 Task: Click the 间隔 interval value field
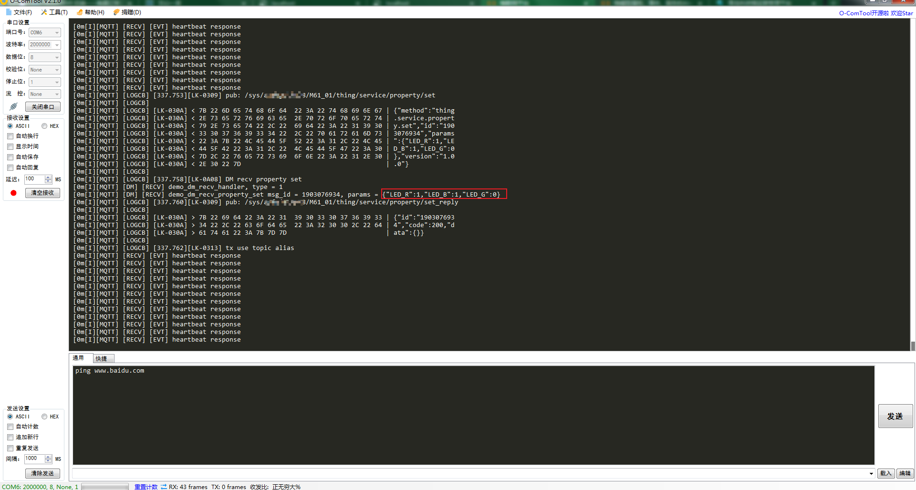tap(34, 459)
